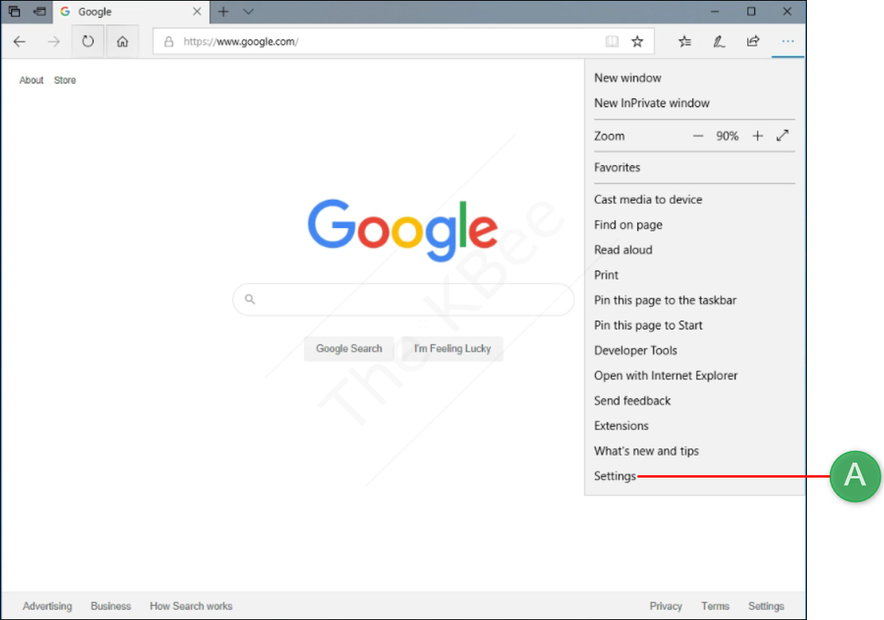Decrease zoom with the minus button
Image resolution: width=884 pixels, height=620 pixels.
click(698, 136)
